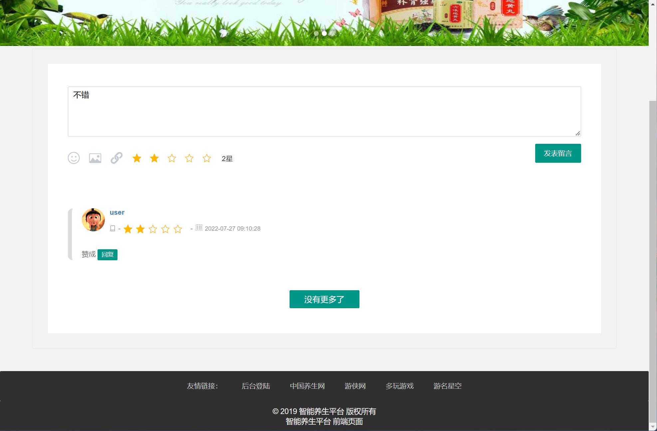Image resolution: width=657 pixels, height=431 pixels.
Task: Click the user's avatar picture
Action: point(93,220)
